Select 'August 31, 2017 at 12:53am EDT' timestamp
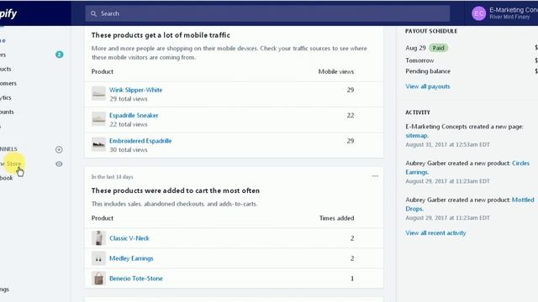The image size is (538, 302). pyautogui.click(x=447, y=144)
